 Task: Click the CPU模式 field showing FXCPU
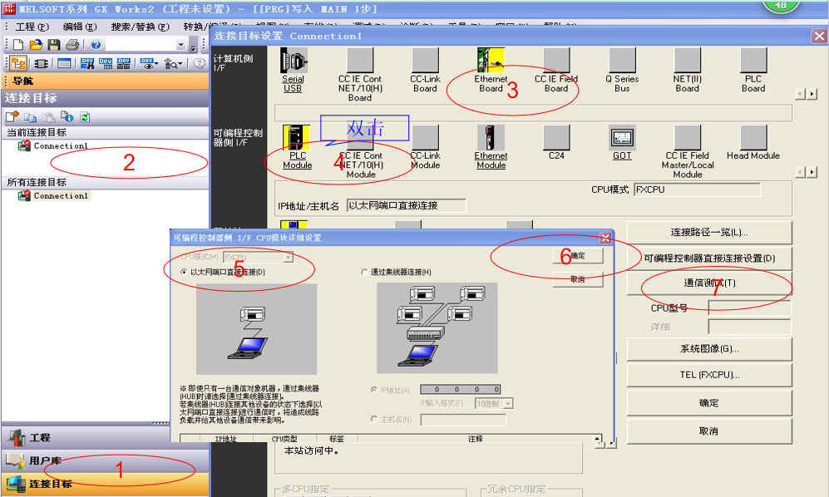click(x=697, y=189)
